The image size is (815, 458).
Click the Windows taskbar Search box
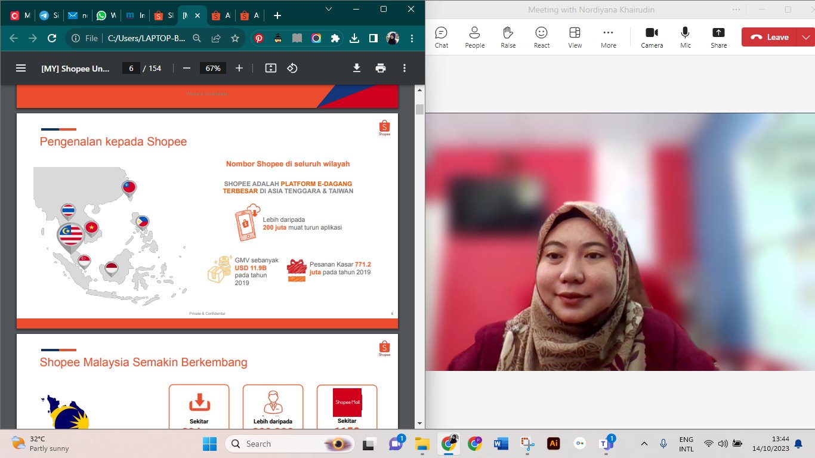click(x=289, y=444)
